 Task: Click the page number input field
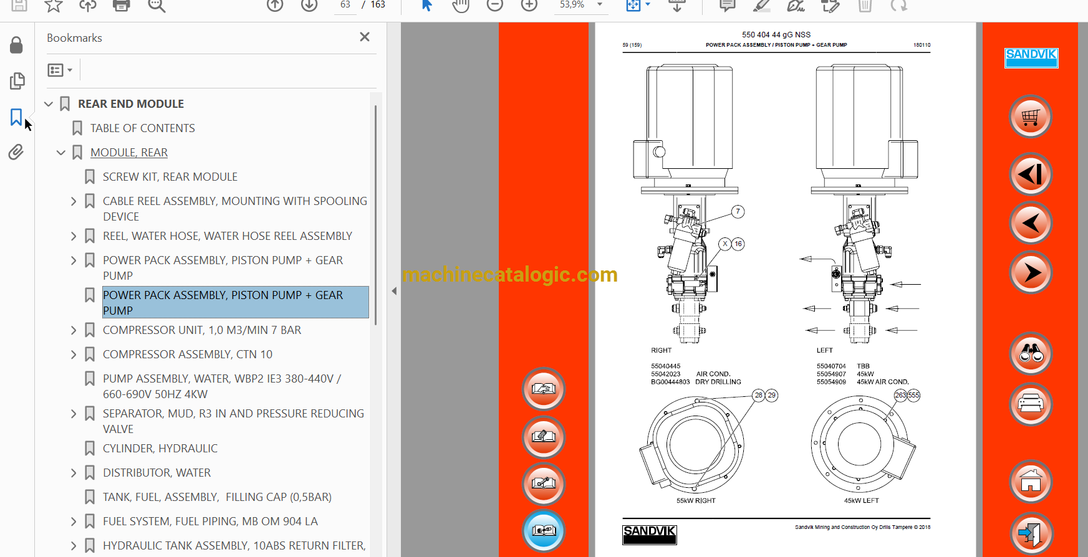[345, 5]
